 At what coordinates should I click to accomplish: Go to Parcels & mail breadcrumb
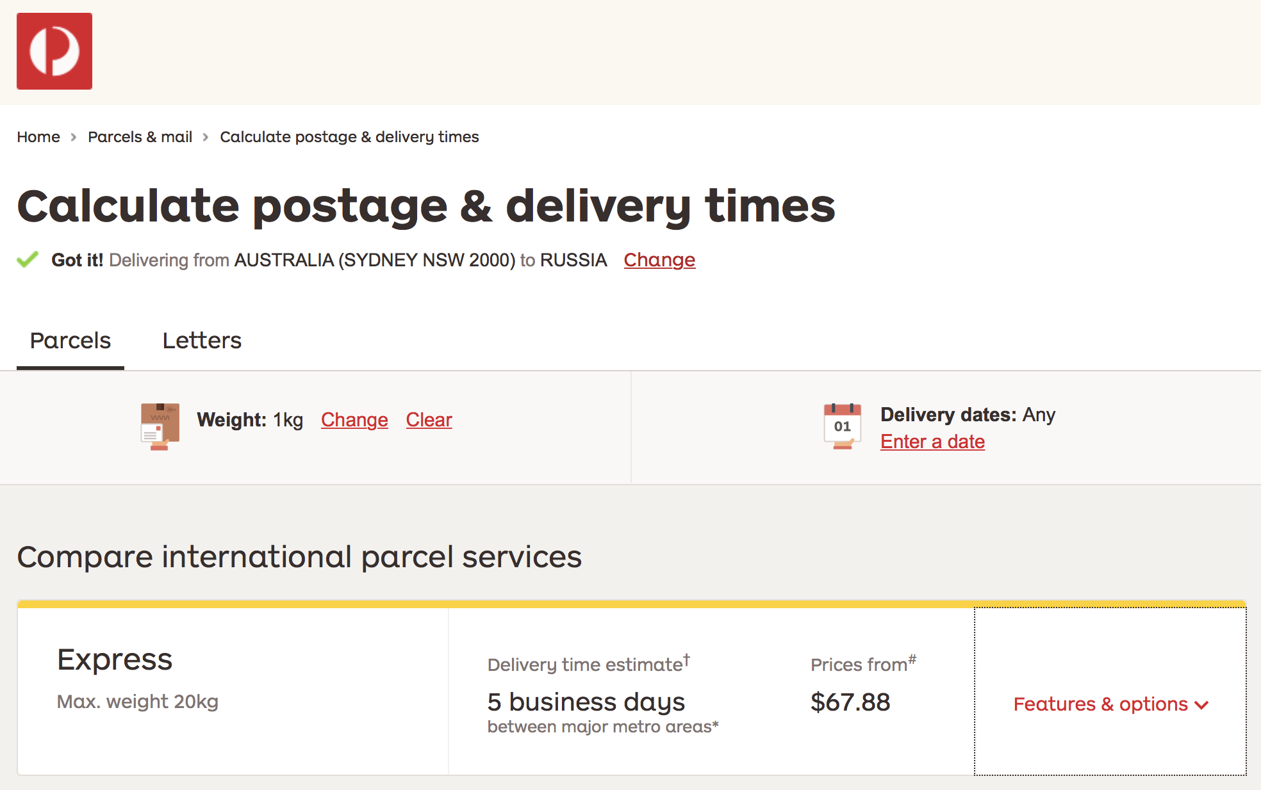[x=140, y=137]
